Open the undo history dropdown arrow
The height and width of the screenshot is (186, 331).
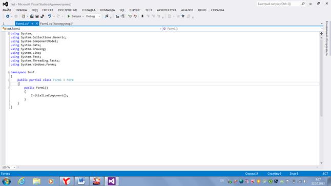pos(54,16)
